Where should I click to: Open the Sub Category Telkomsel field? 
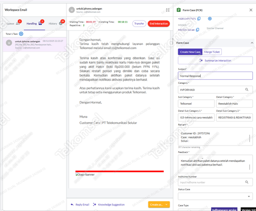point(196,104)
